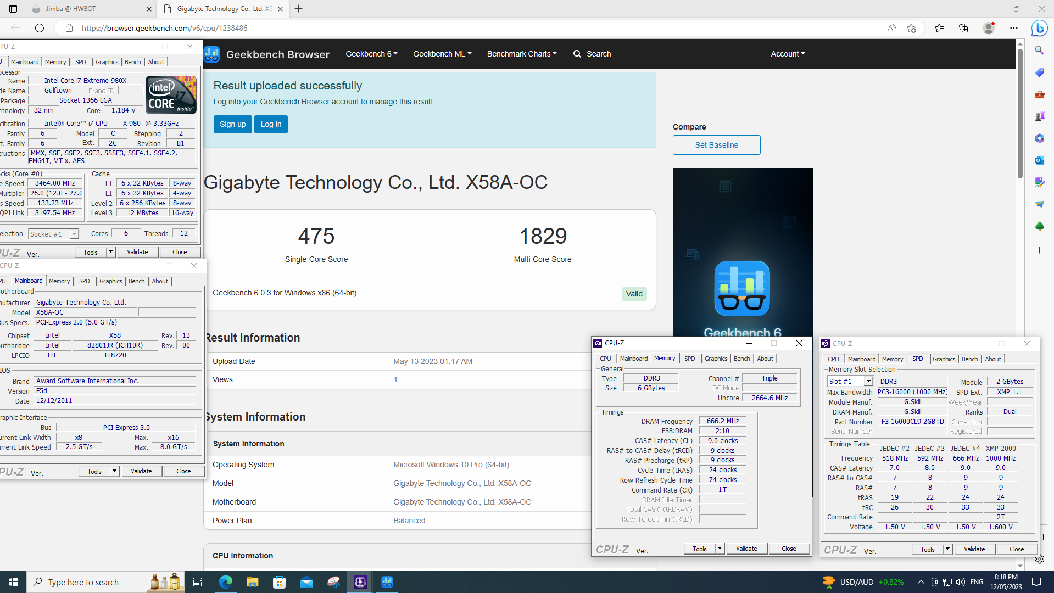The width and height of the screenshot is (1054, 593).
Task: Open Tools dropdown arrow in CPU-Z Memory window
Action: coord(720,549)
